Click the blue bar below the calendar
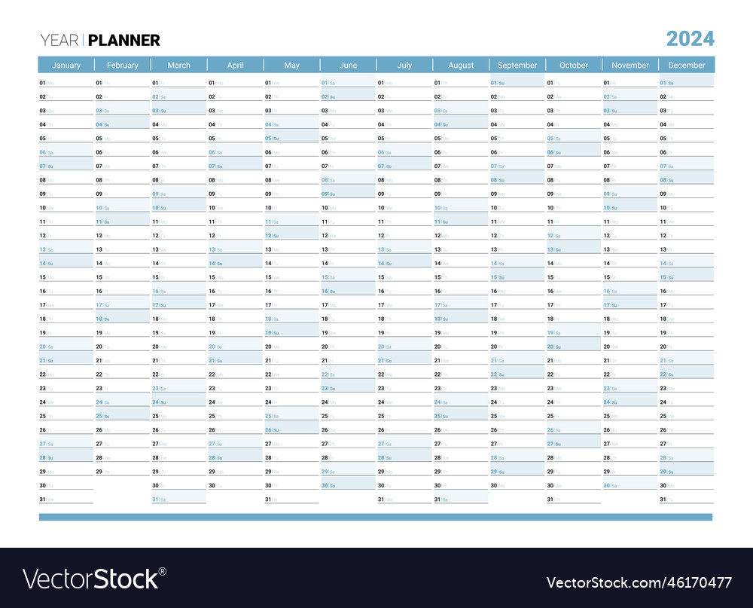 point(376,517)
